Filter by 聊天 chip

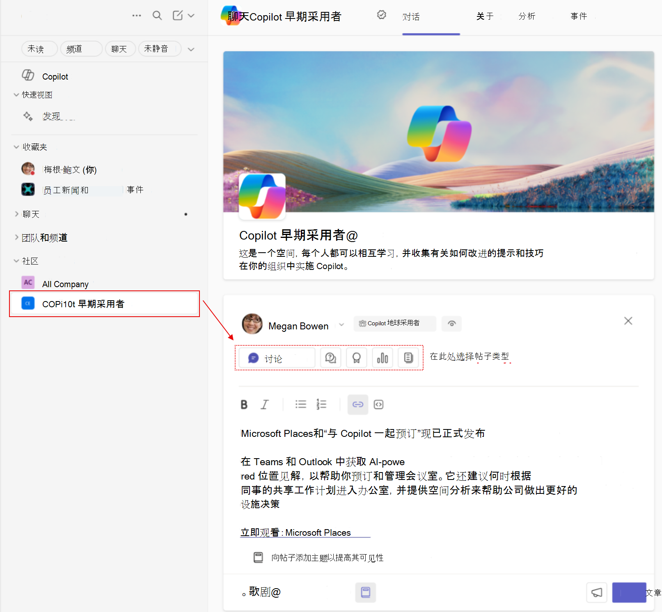(120, 49)
